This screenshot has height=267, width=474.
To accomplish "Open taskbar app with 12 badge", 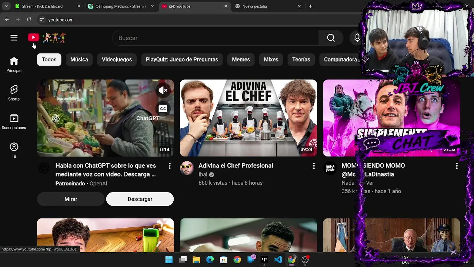I will click(x=251, y=260).
